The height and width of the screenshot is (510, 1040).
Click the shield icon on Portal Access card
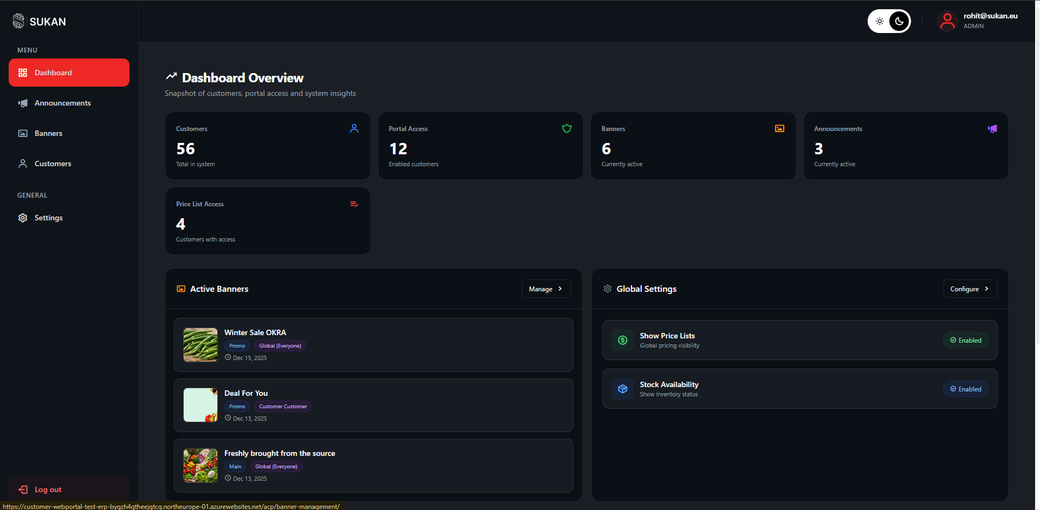(x=566, y=129)
